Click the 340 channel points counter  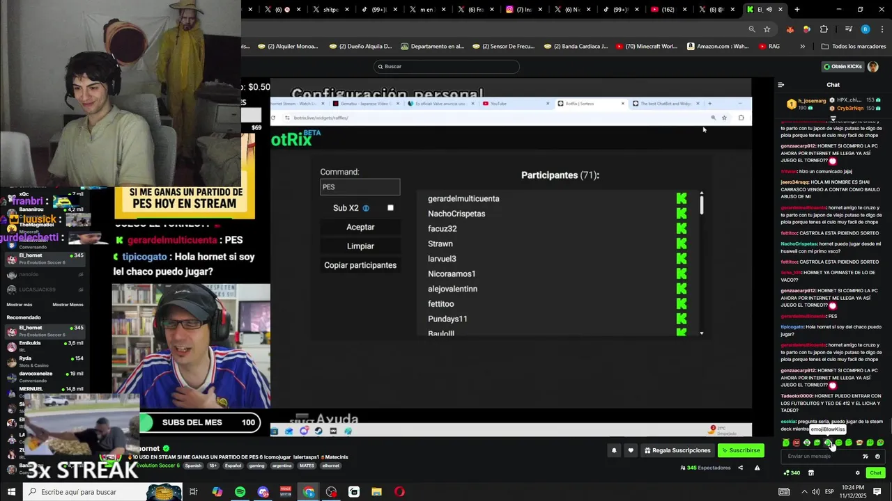click(x=792, y=473)
